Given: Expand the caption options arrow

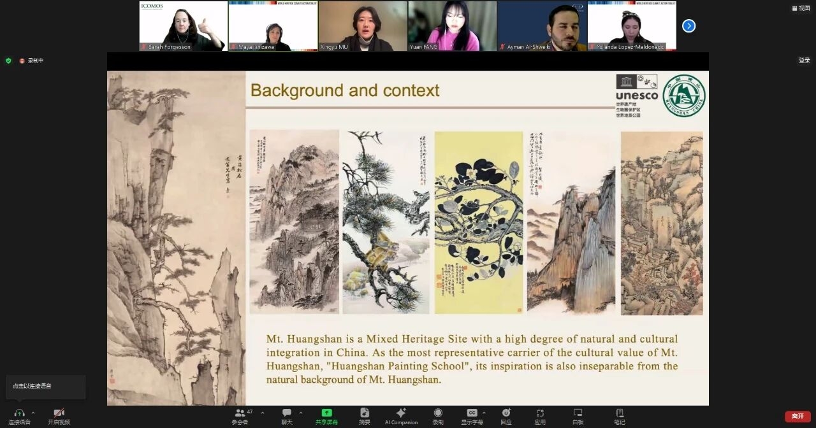Looking at the screenshot, I should point(484,413).
